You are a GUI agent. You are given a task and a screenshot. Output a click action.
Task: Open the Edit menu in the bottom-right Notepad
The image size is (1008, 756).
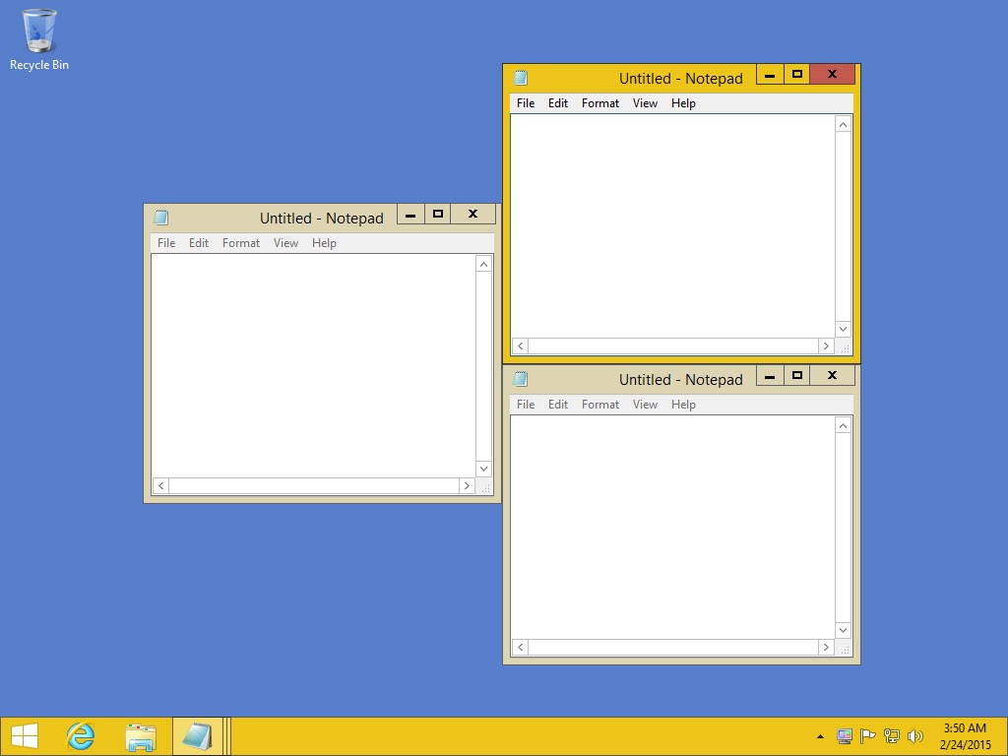[558, 405]
